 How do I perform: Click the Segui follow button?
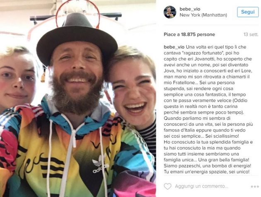tap(248, 12)
